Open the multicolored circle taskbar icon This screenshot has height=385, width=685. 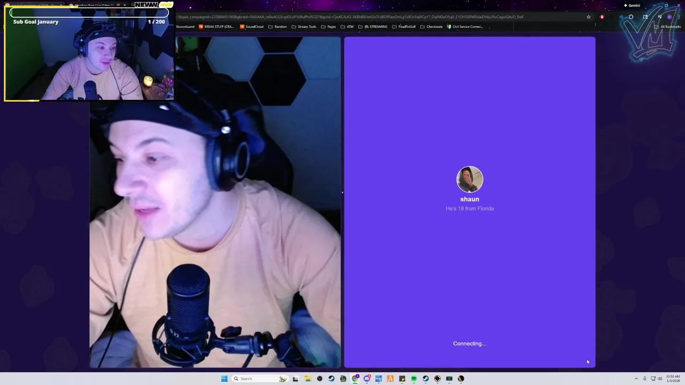tap(461, 379)
